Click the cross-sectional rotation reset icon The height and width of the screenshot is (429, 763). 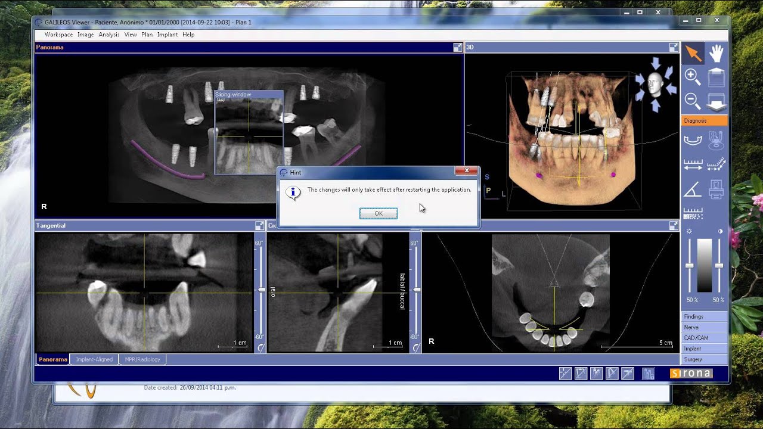click(415, 347)
